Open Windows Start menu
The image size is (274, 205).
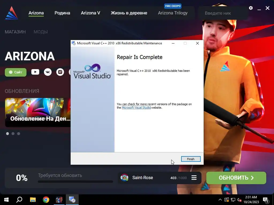coord(6,200)
